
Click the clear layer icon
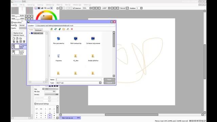coord(20,41)
